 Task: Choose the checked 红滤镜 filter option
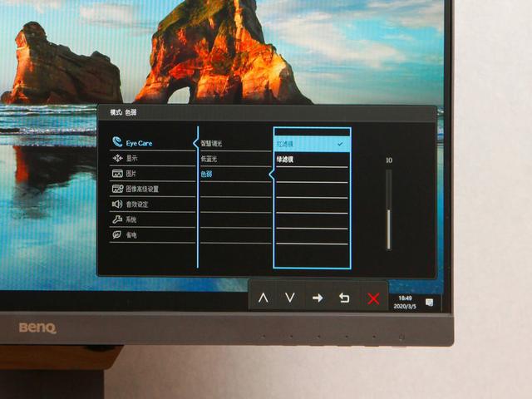pos(312,144)
